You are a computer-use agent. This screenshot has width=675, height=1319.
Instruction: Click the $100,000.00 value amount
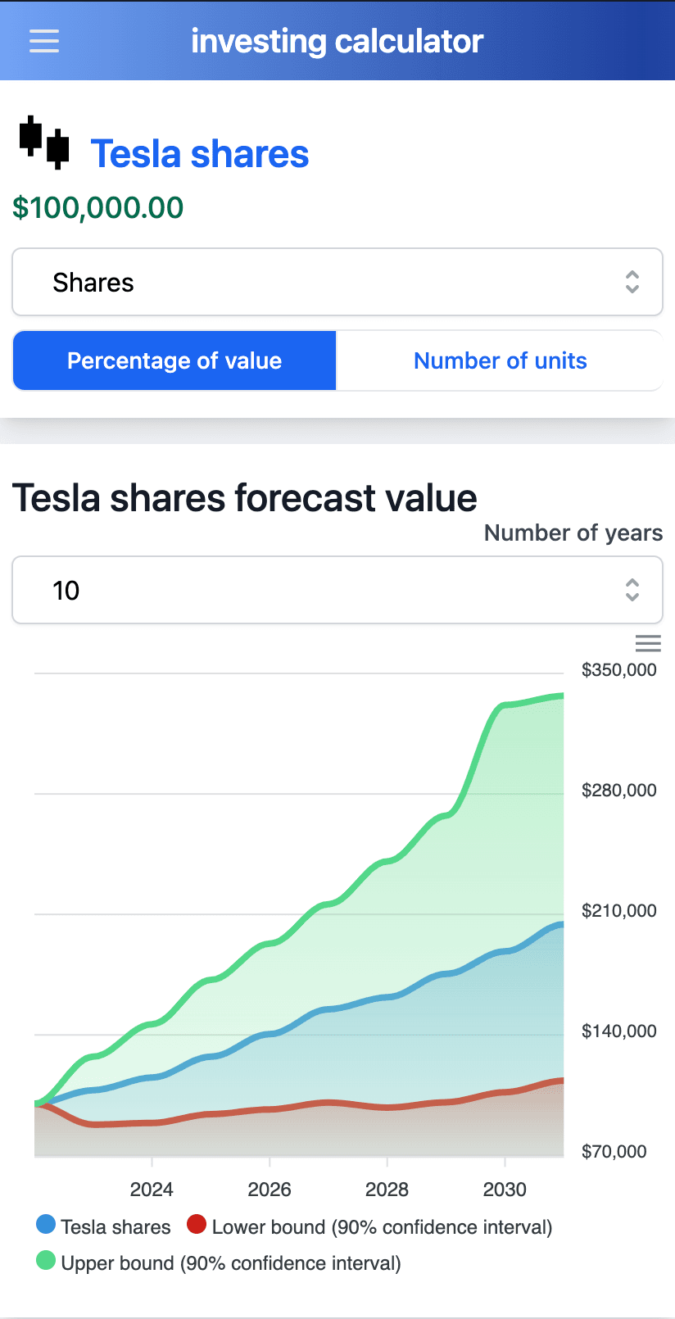[98, 207]
